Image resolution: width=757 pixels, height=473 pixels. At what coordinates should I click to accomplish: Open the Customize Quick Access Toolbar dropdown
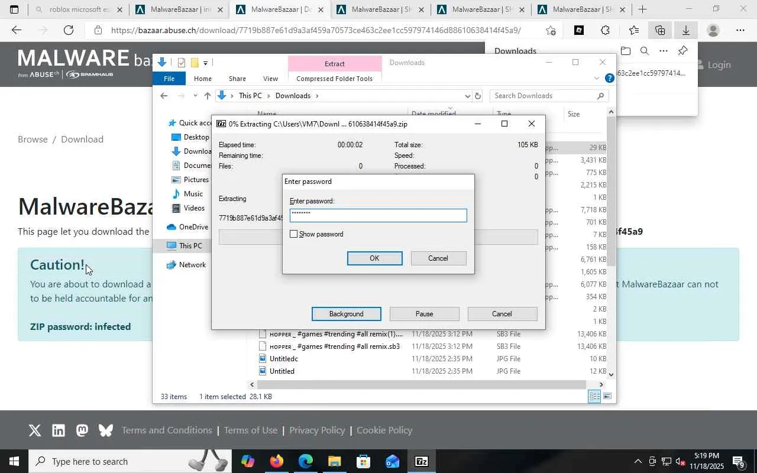(x=205, y=63)
